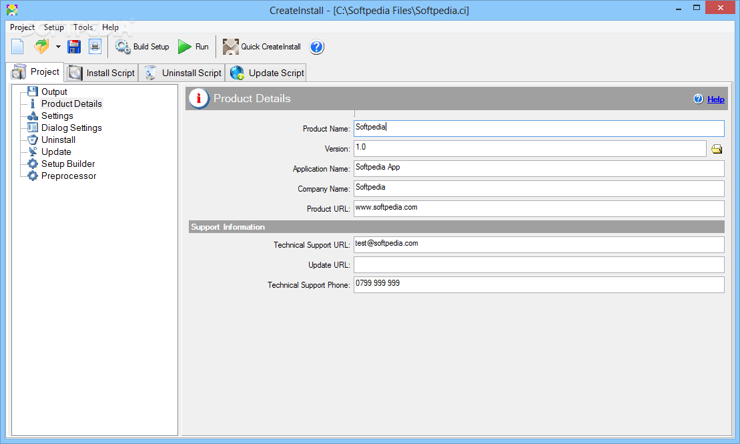Click the Output disk icon in tree
The image size is (740, 444).
coord(33,91)
